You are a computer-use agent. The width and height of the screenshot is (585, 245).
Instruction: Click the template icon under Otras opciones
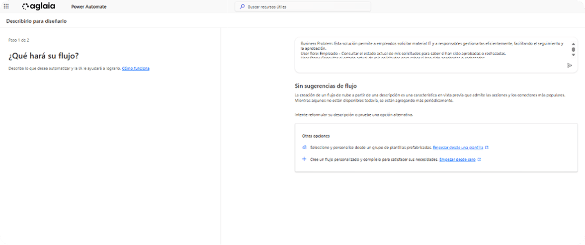(304, 148)
